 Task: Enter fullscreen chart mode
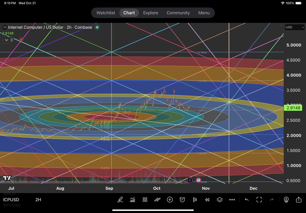pos(259,199)
